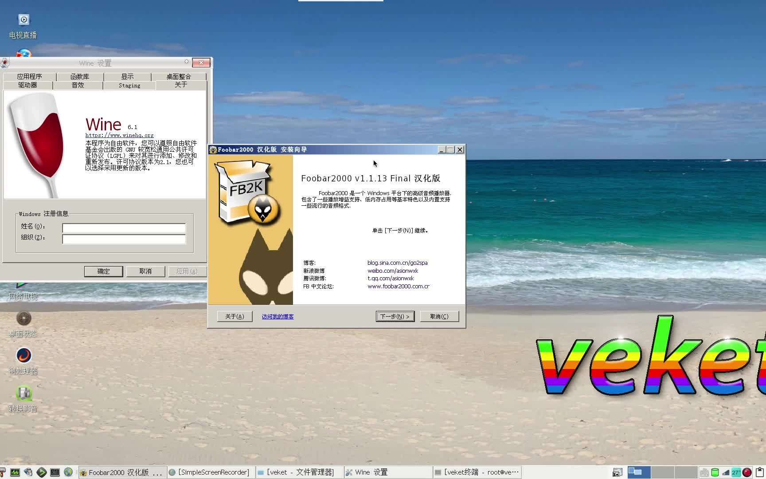The width and height of the screenshot is (766, 479).
Task: Click the 27-degree temperature tray icon
Action: coord(736,473)
